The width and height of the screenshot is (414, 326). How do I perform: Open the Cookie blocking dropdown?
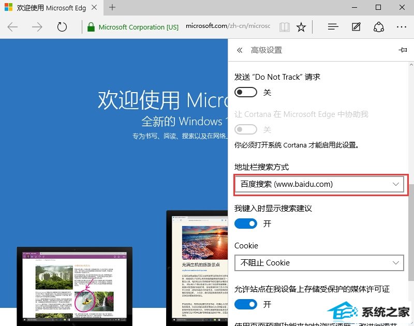click(319, 263)
